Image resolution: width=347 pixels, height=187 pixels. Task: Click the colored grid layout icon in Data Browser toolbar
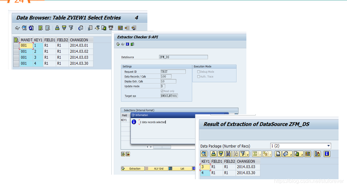pyautogui.click(x=120, y=28)
